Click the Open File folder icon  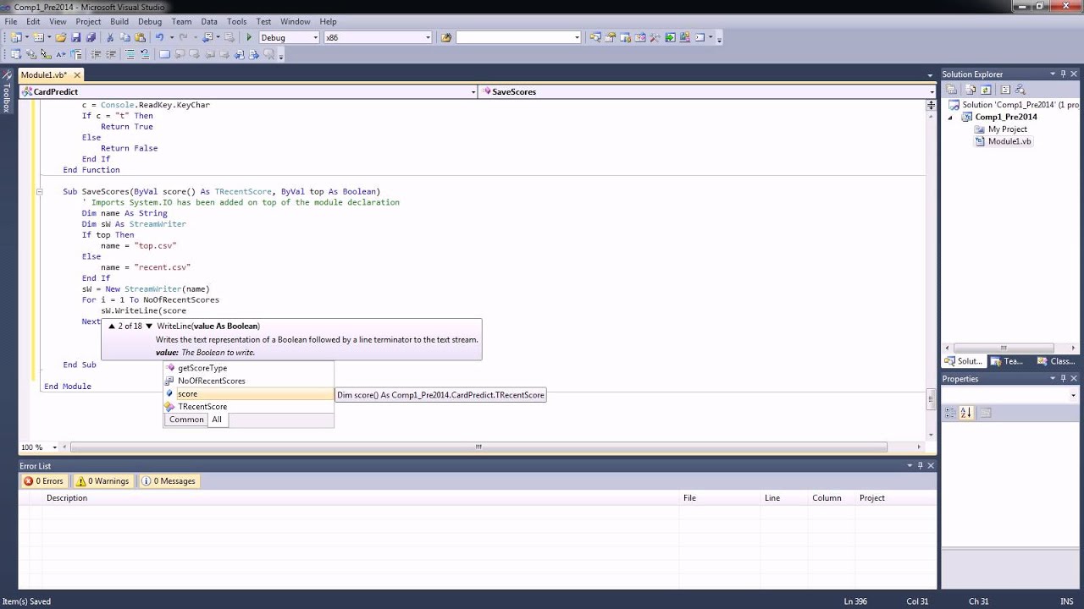pos(61,37)
